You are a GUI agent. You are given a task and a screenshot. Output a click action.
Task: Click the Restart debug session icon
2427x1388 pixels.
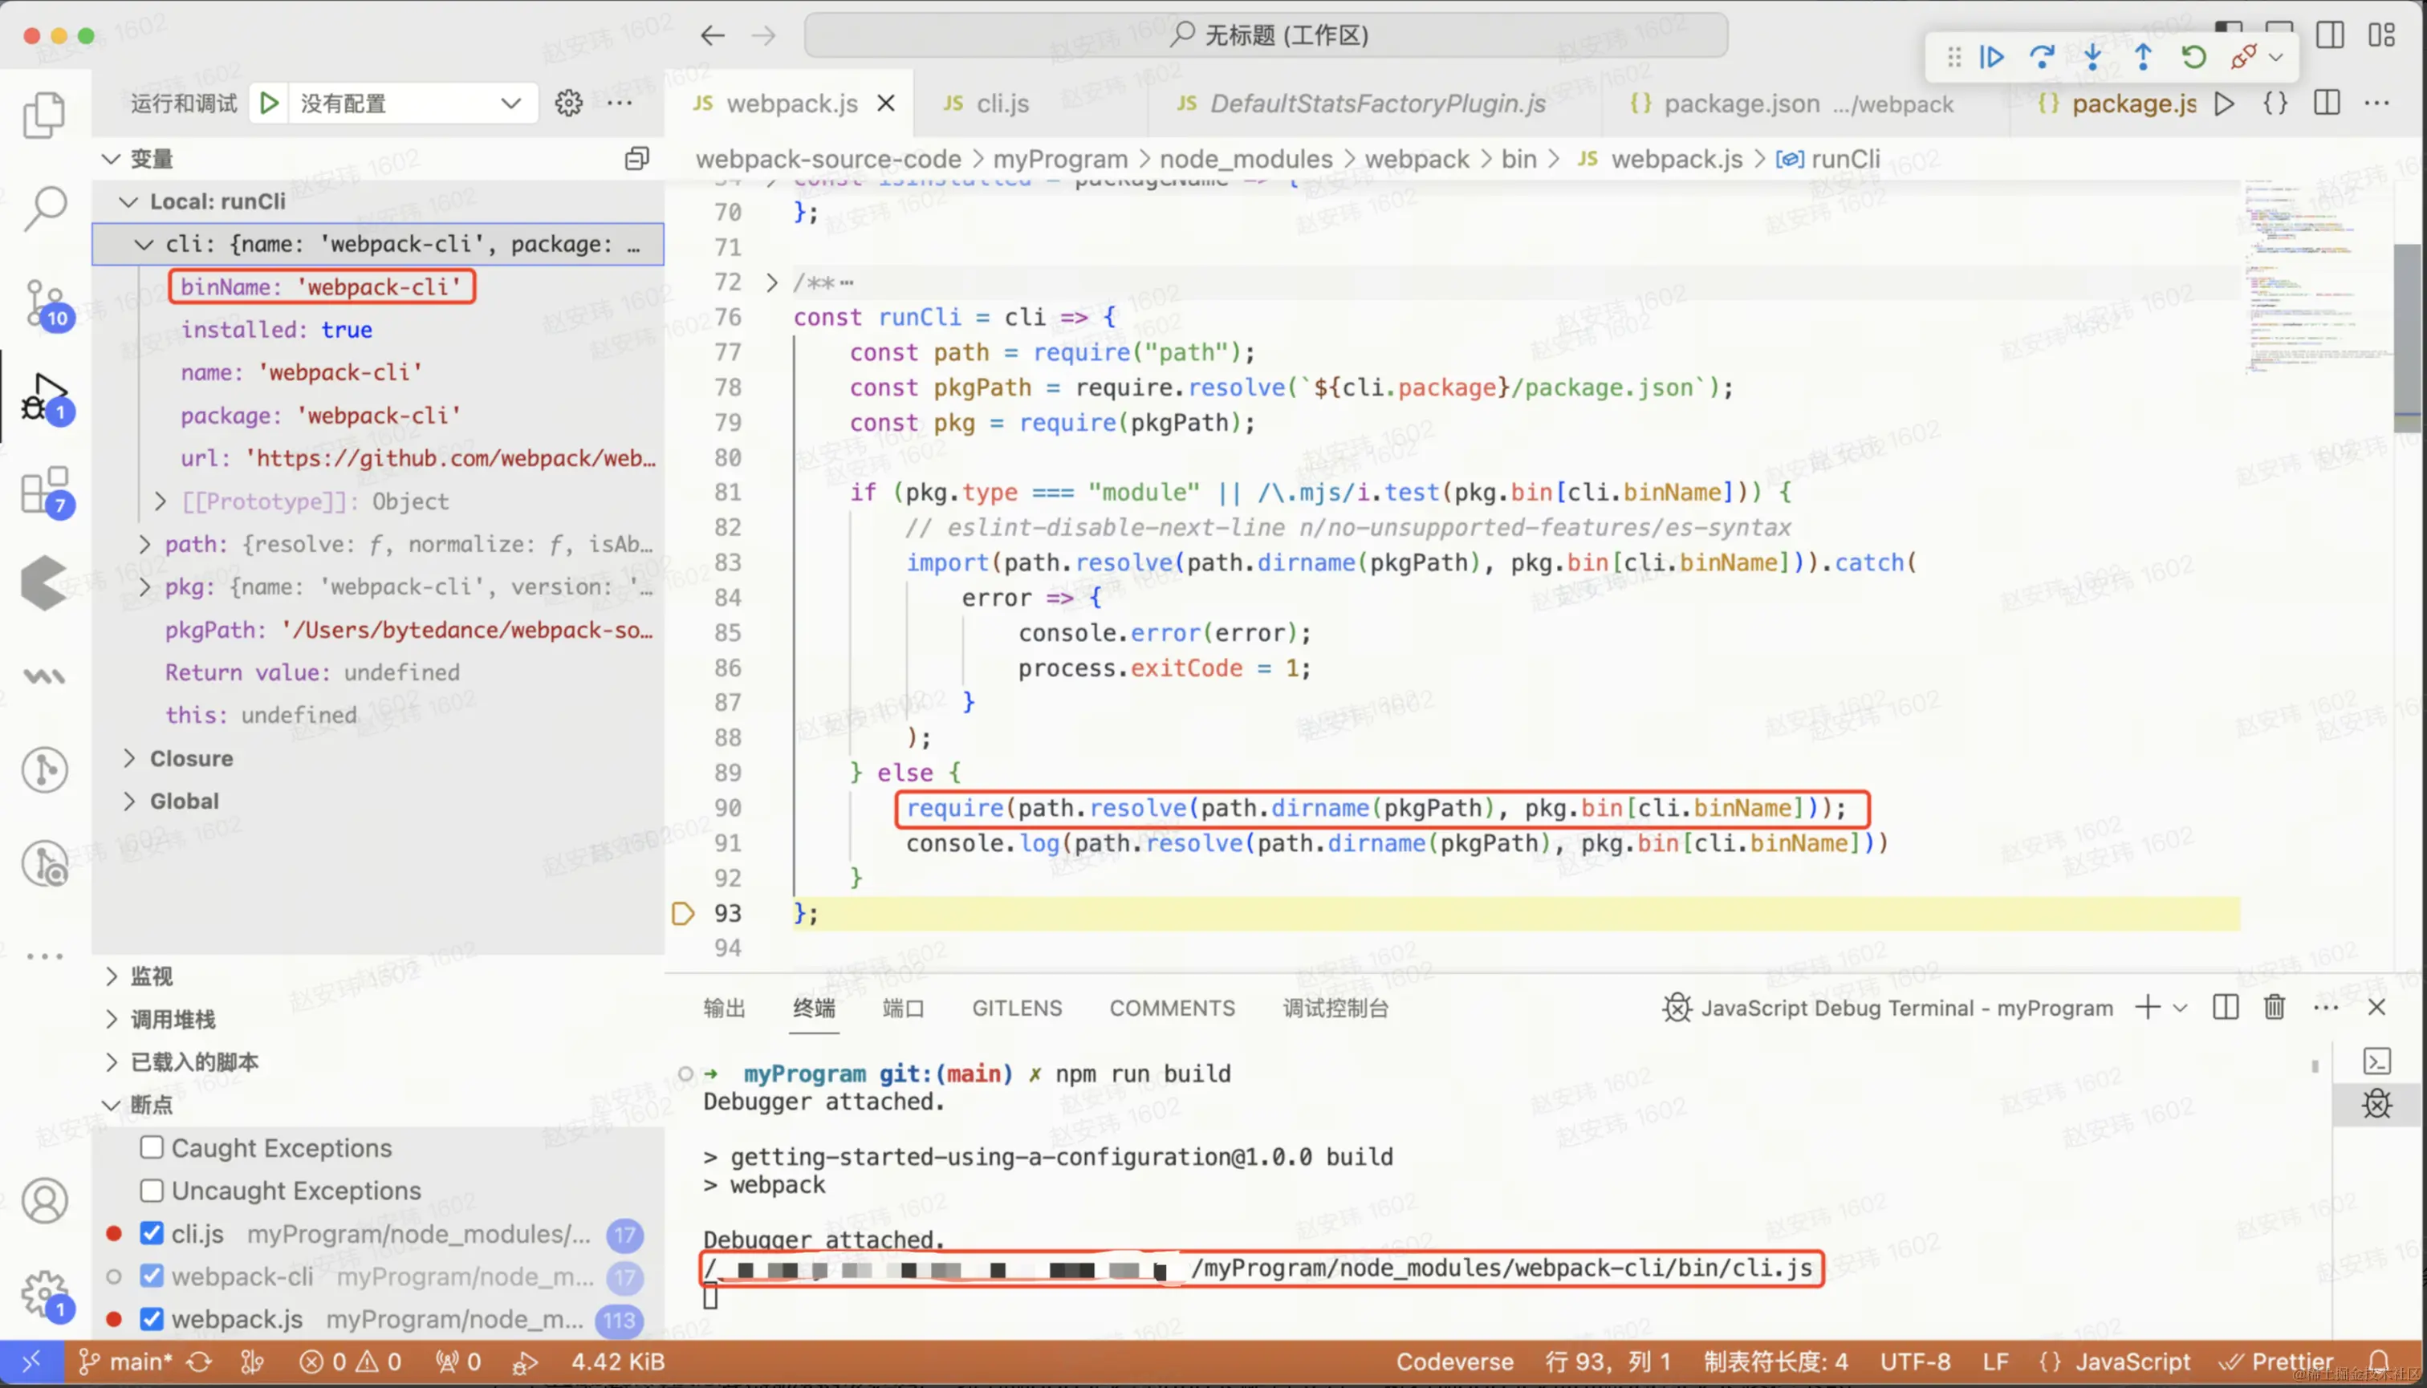click(x=2193, y=57)
